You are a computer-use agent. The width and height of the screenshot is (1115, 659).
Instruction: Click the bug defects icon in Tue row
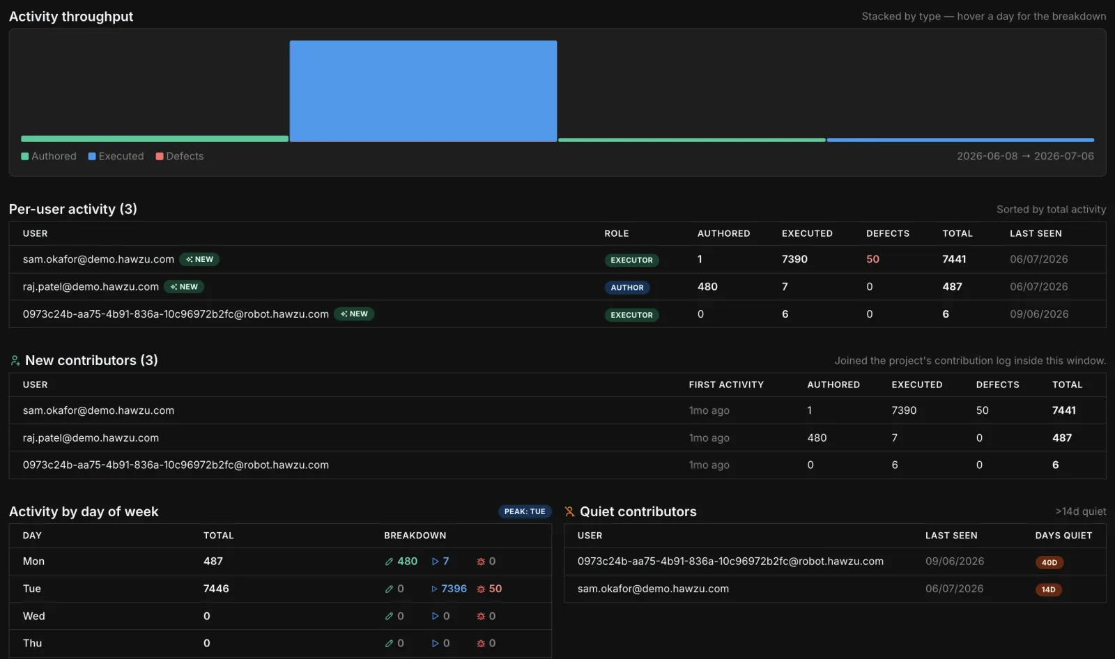pyautogui.click(x=481, y=589)
